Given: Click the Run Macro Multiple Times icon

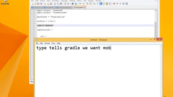Looking at the screenshot, I should [124, 4].
